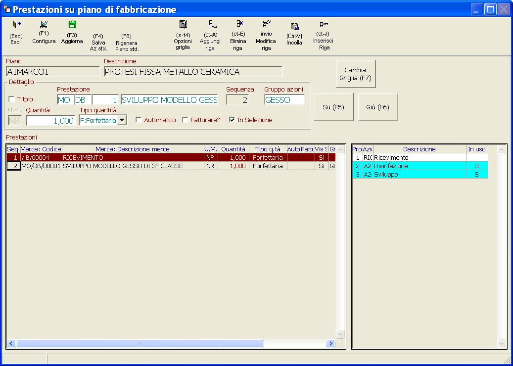Click Merce: Codice column header

coord(41,149)
